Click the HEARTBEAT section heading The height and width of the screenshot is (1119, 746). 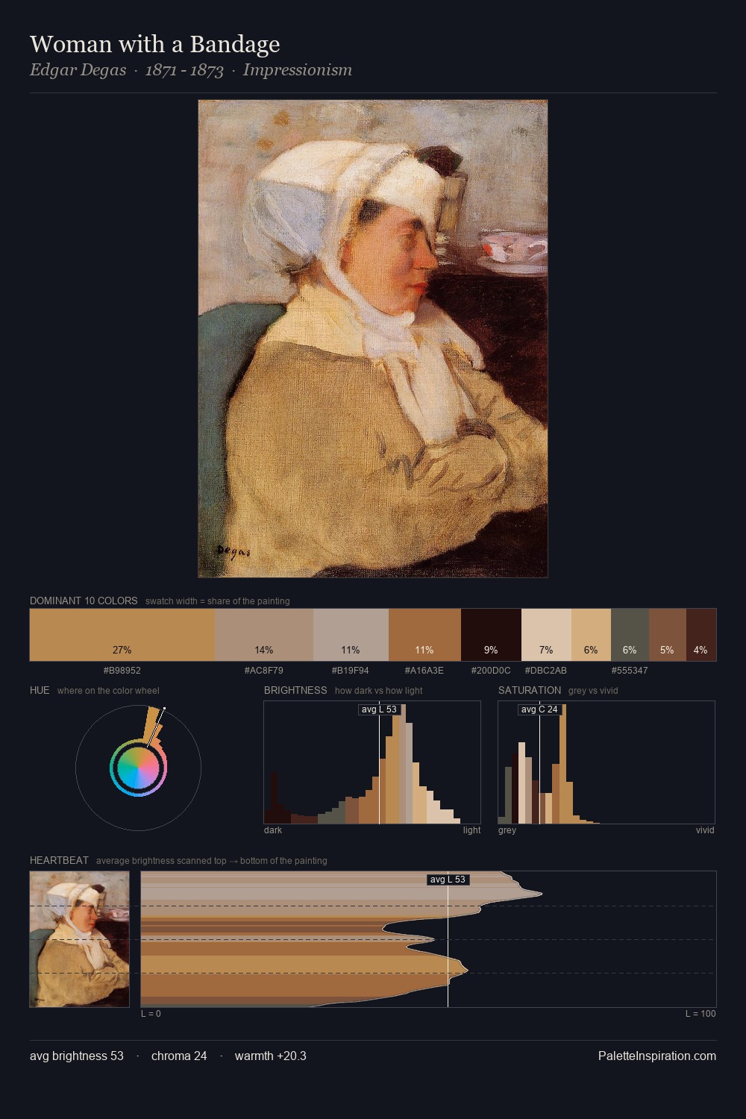coord(59,860)
